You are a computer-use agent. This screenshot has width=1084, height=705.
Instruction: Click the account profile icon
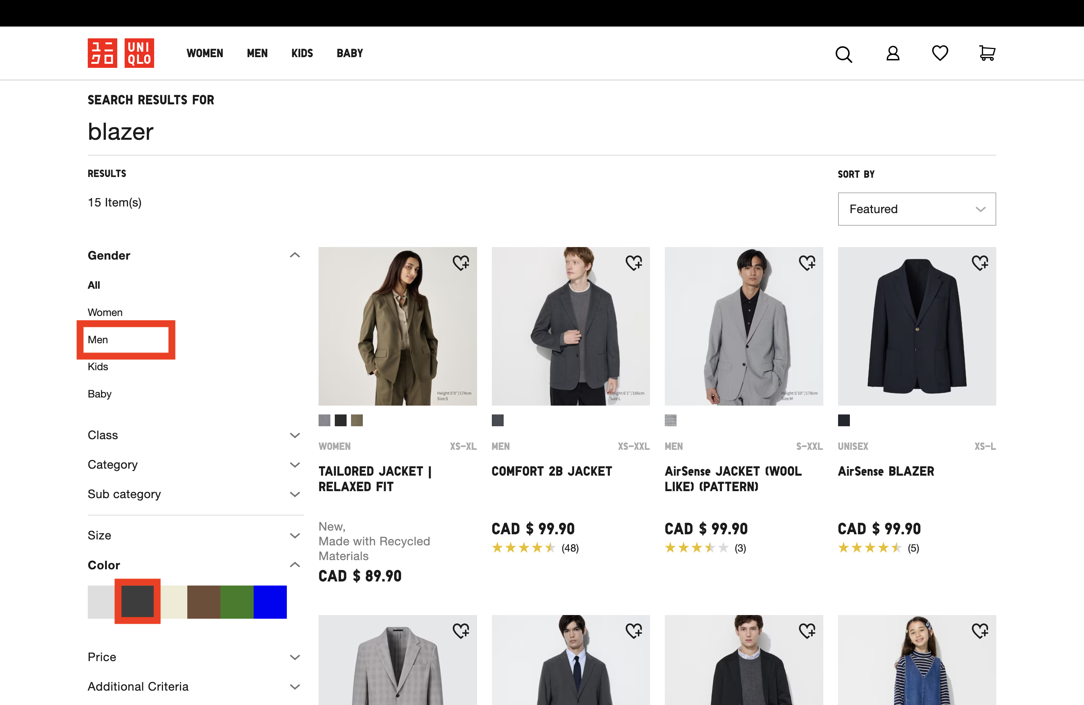(892, 54)
